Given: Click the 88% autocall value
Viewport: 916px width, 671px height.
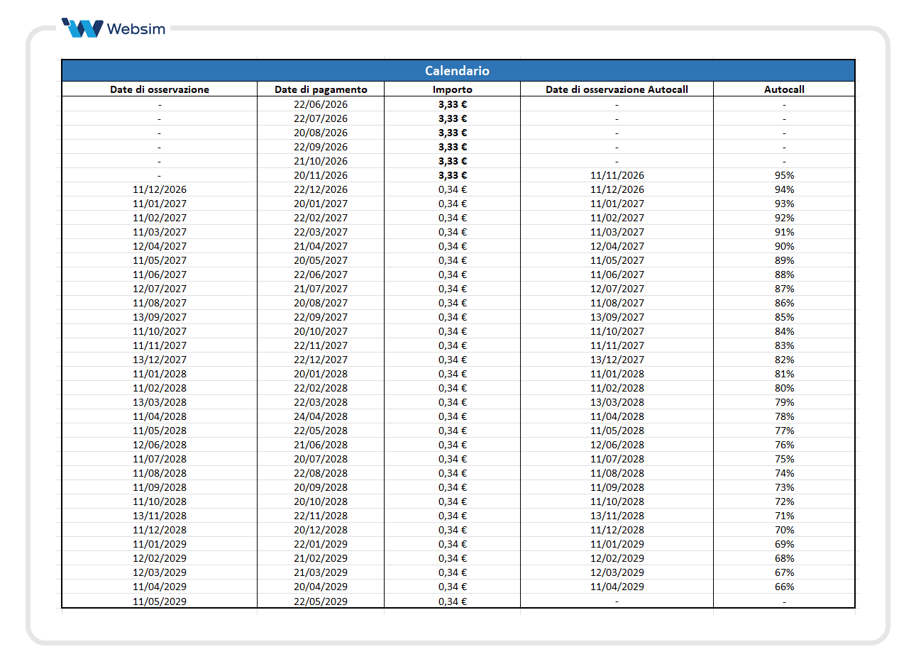Looking at the screenshot, I should point(784,274).
